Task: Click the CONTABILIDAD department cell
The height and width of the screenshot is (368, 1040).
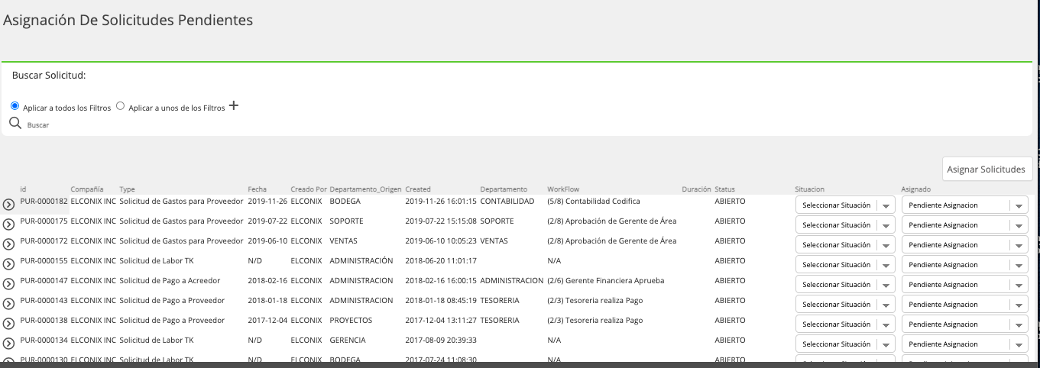Action: point(507,201)
